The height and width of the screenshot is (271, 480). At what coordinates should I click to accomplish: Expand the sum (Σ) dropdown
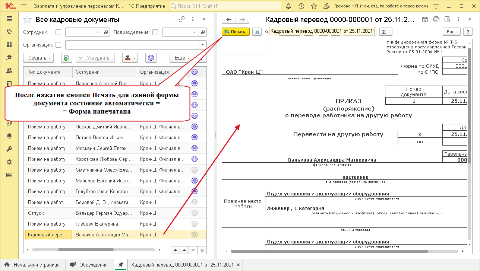tap(385, 32)
